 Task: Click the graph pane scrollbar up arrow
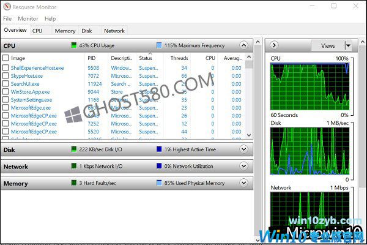tap(363, 42)
